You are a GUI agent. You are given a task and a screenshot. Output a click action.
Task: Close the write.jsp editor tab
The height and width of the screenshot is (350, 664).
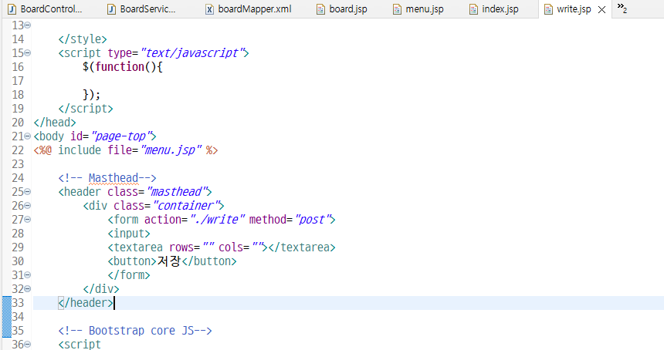pos(601,10)
